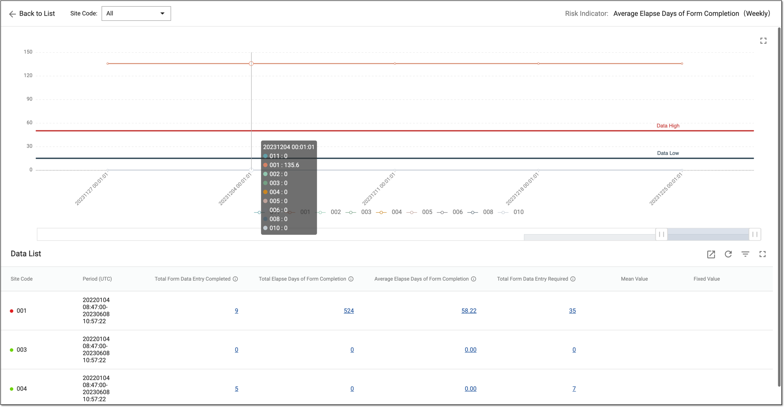Click the Mean Value column header

click(634, 279)
